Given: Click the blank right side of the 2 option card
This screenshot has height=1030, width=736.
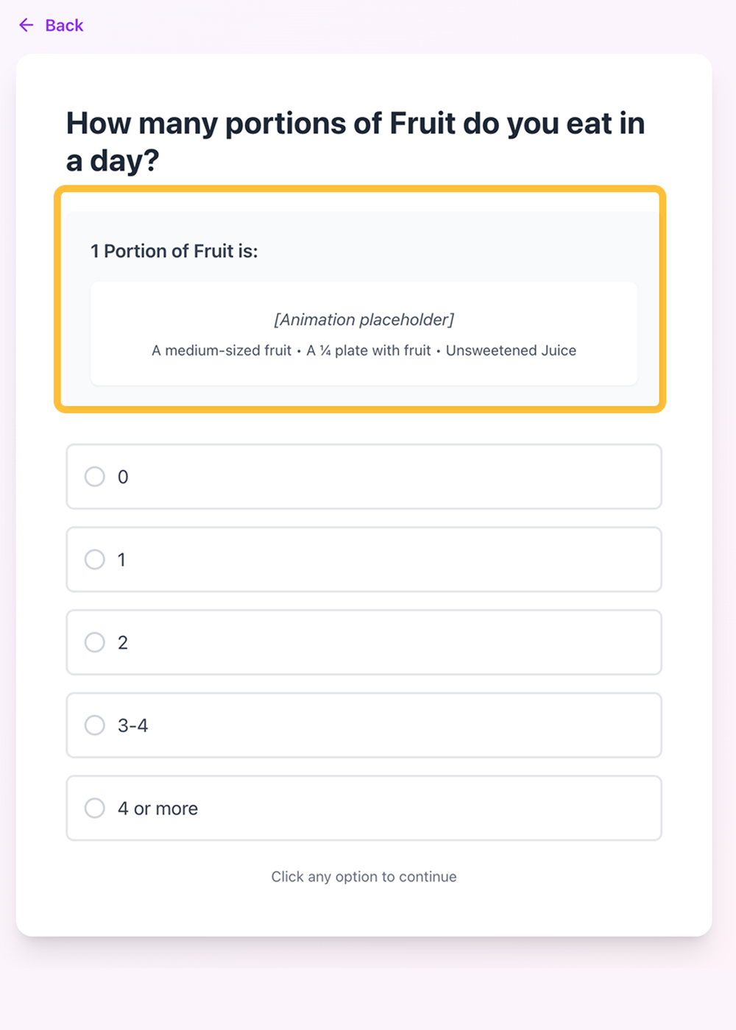Looking at the screenshot, I should (515, 642).
